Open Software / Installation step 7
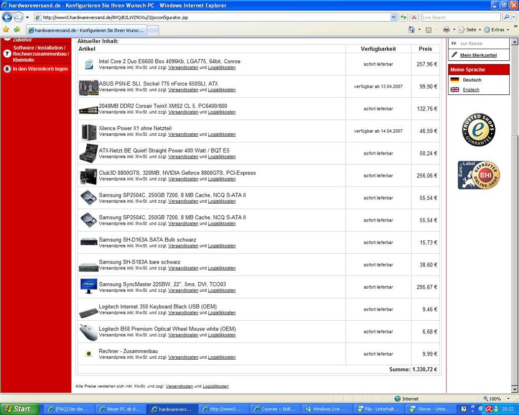 tap(36, 54)
